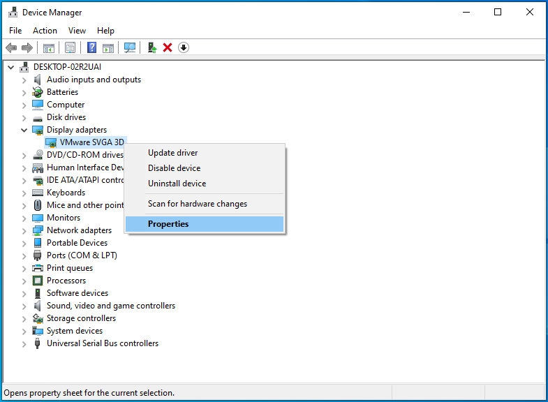The image size is (548, 402).
Task: Expand the Monitors category arrow
Action: (24, 218)
